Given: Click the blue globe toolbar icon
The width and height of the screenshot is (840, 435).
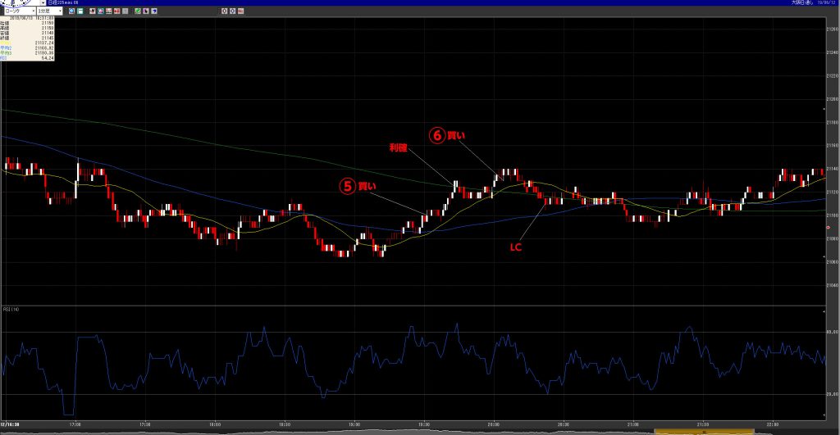Looking at the screenshot, I should click(72, 11).
